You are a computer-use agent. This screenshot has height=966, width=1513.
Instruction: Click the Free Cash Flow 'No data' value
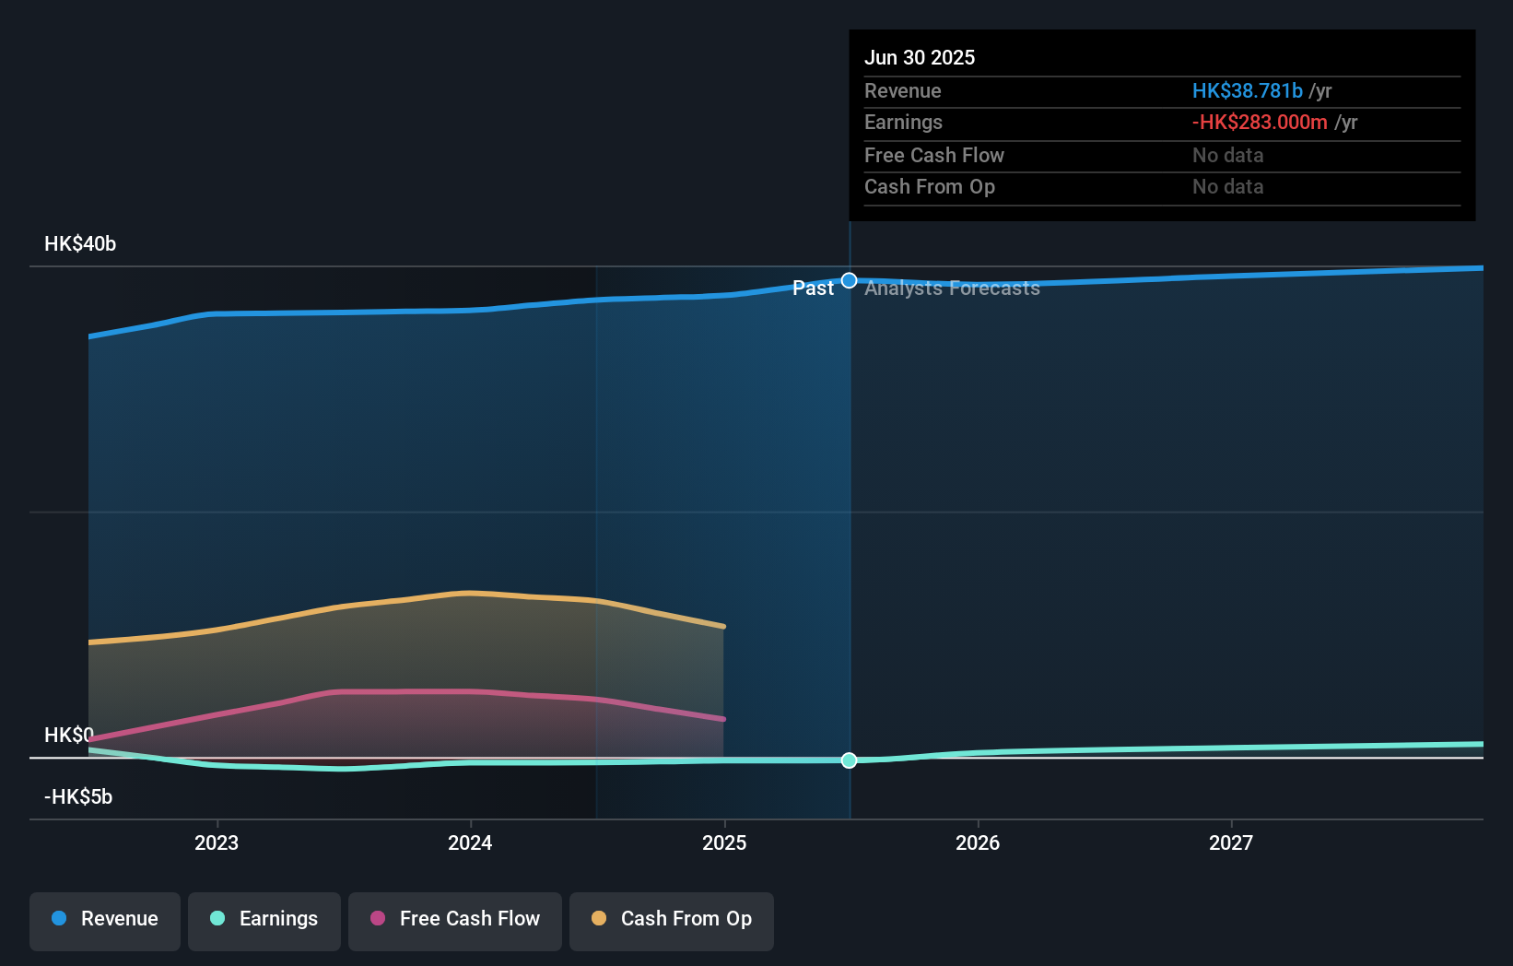pos(1228,155)
